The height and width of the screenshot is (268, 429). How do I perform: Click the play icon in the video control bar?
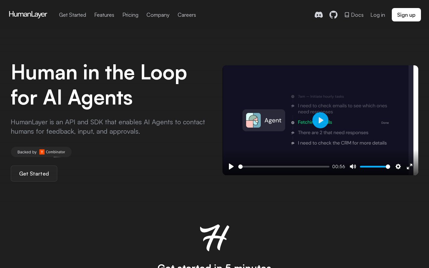[231, 166]
